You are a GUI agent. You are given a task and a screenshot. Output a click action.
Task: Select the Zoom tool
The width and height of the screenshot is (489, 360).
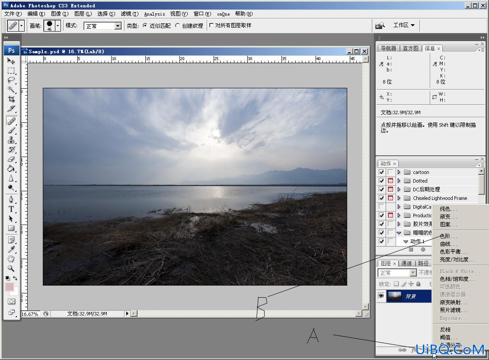(x=11, y=268)
